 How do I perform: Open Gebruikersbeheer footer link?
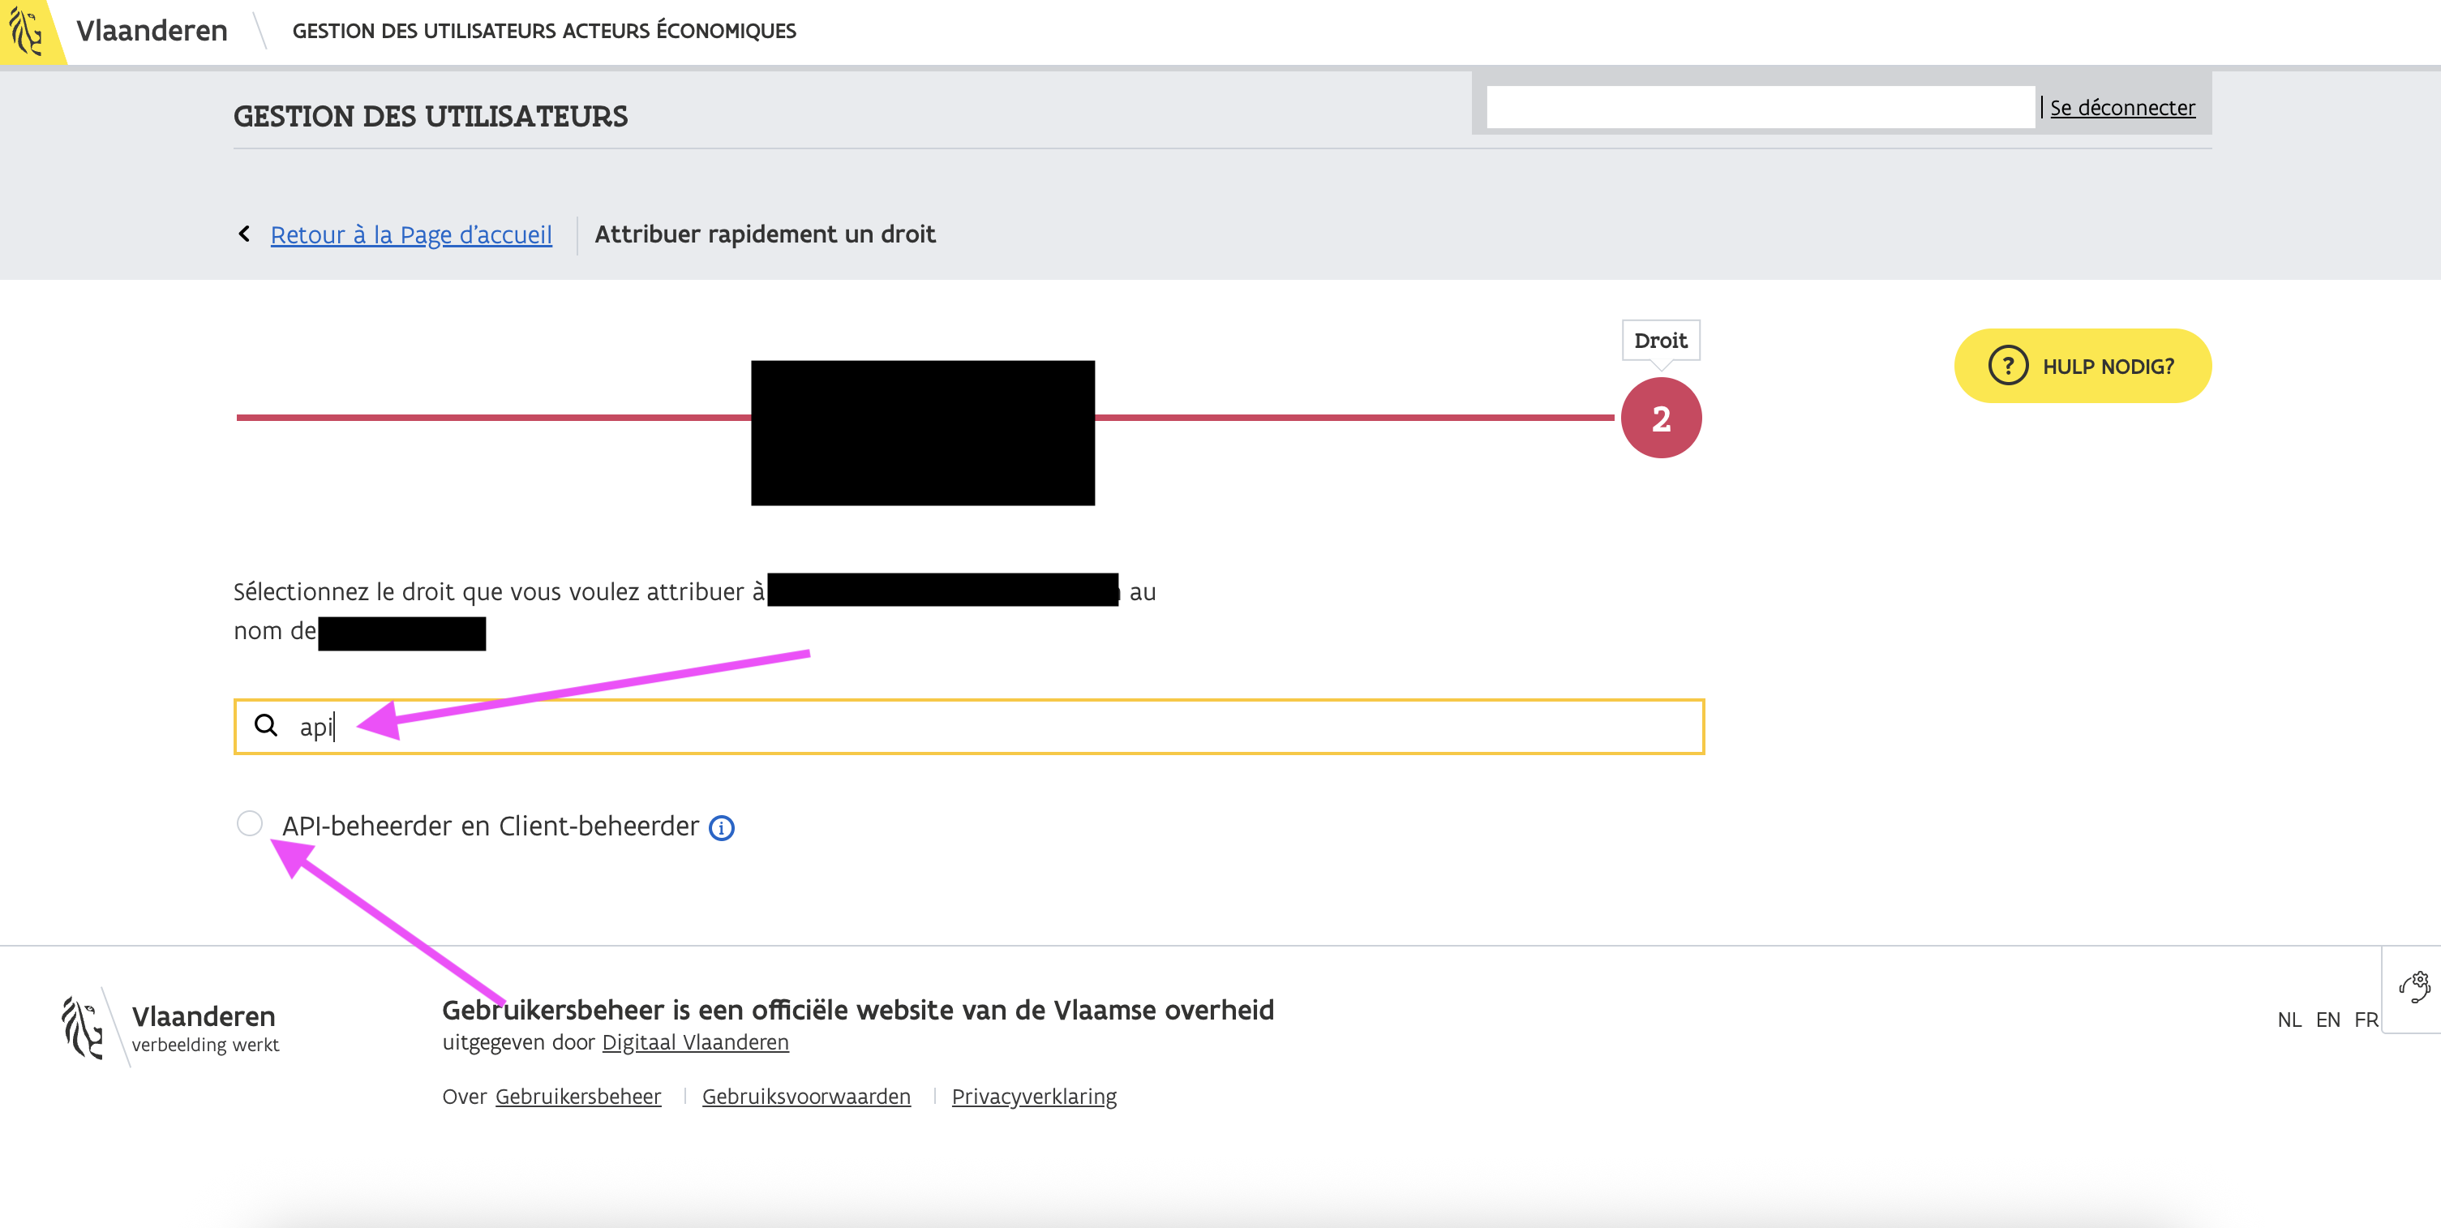coord(577,1097)
